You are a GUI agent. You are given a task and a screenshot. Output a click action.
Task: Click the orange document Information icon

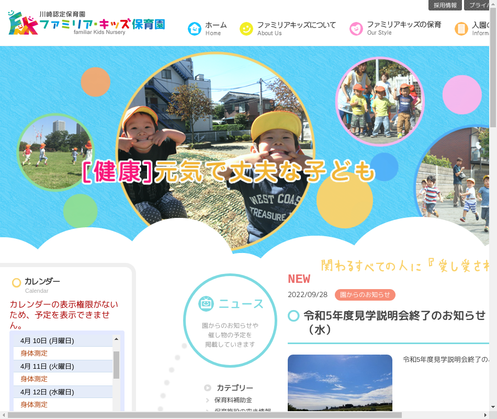point(461,29)
